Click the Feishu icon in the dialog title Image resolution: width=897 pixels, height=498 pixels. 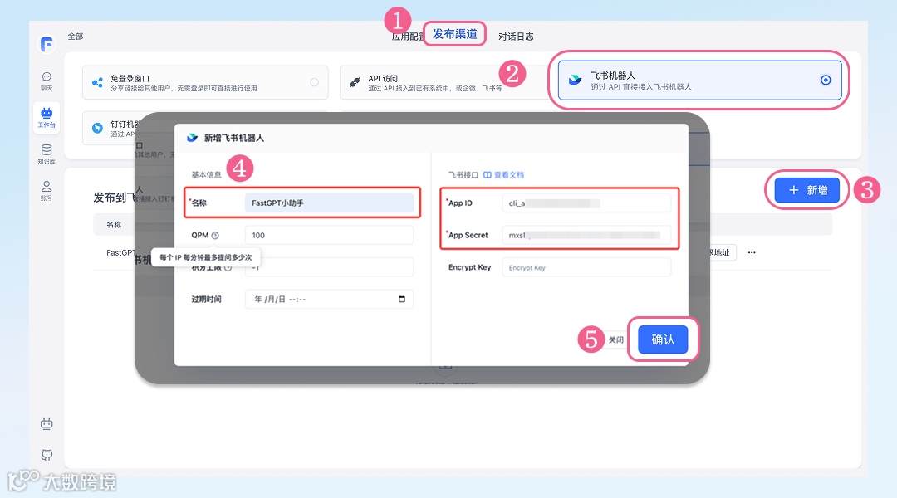click(x=192, y=138)
